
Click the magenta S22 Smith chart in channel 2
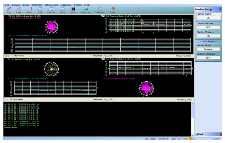coord(146,89)
